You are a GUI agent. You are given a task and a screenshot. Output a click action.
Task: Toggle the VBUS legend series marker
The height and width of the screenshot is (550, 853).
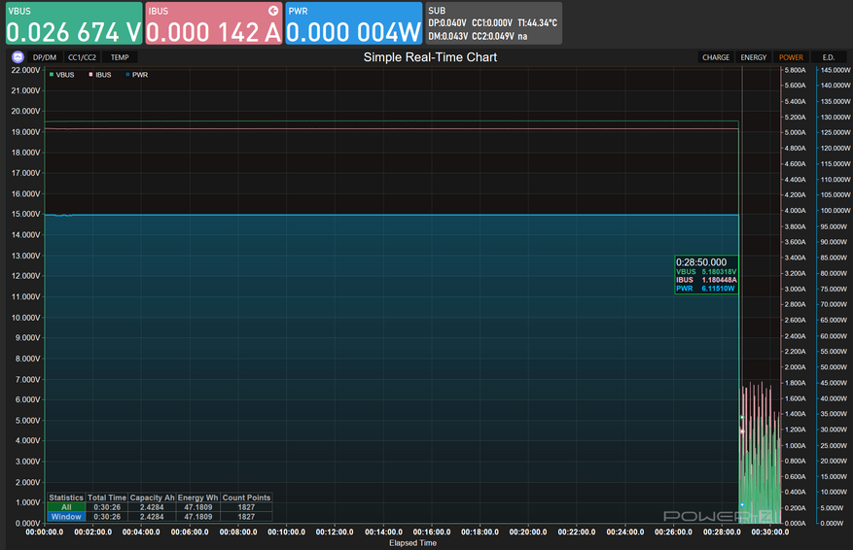click(52, 75)
